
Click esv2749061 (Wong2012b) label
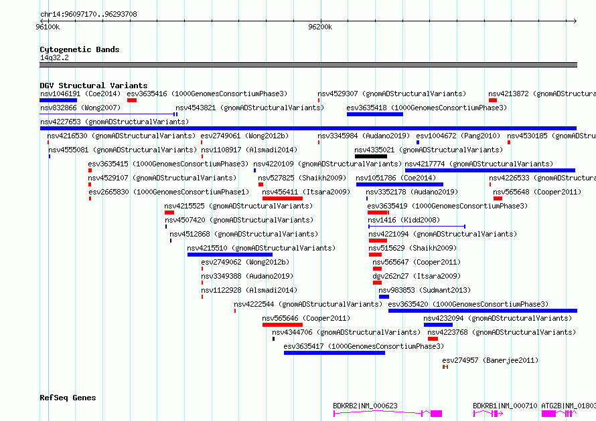pyautogui.click(x=244, y=136)
